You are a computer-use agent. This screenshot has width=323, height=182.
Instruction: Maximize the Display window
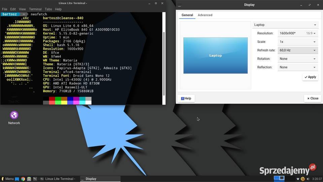pyautogui.click(x=310, y=5)
